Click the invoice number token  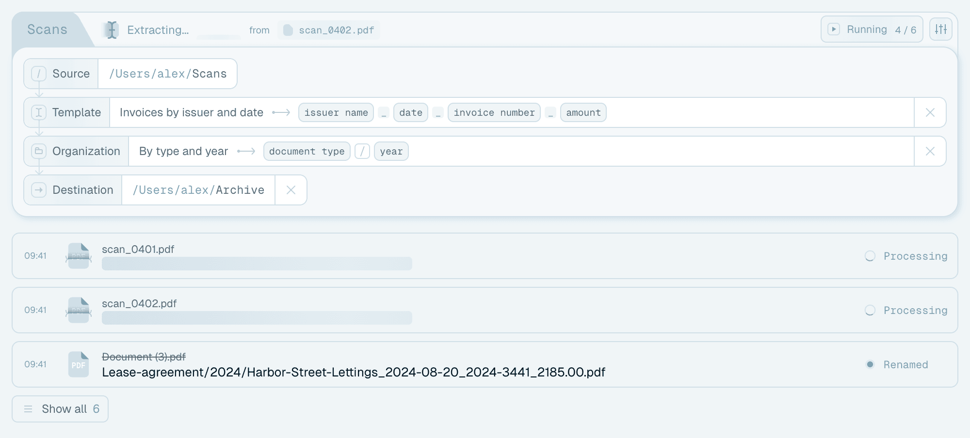point(494,112)
